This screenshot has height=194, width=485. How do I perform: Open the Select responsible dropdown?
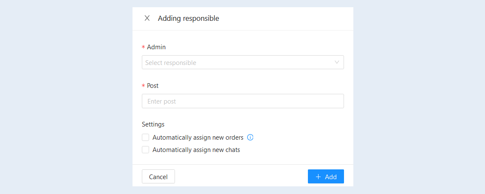[243, 62]
